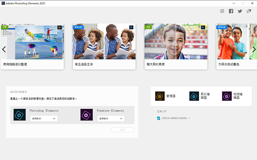The image size is (257, 160).
Task: Click the 最后使用的版本 heading
Action: (18, 92)
